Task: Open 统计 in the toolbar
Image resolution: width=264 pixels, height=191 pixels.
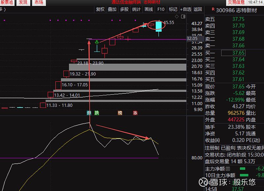Action: [x=136, y=10]
